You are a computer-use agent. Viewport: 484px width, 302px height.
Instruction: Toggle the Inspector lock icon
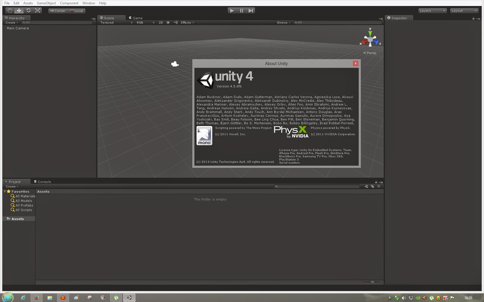pyautogui.click(x=473, y=18)
